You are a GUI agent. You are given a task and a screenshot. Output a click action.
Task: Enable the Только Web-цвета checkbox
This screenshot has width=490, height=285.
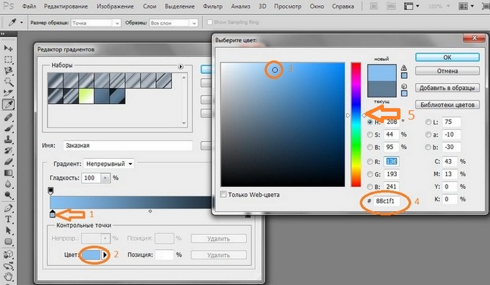[x=223, y=194]
